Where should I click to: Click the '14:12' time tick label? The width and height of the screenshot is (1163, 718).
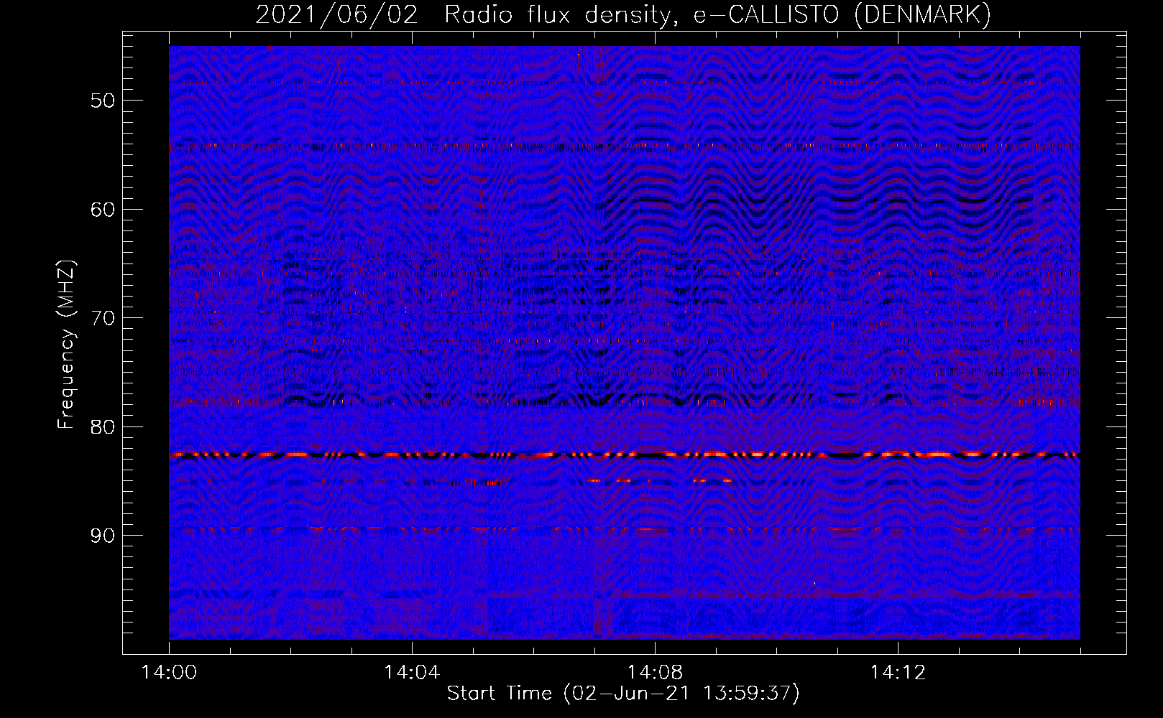pyautogui.click(x=898, y=673)
